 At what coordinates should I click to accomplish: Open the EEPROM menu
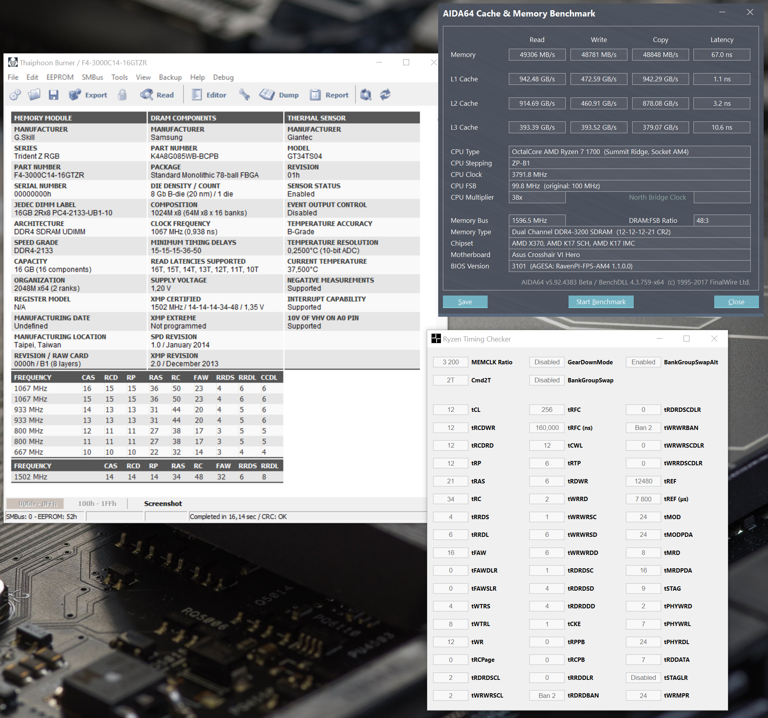(60, 77)
